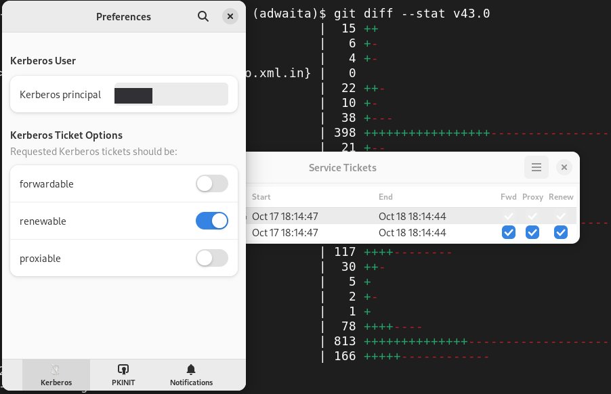Screen dimensions: 611x394
Task: Uncheck Fwd for the second service ticket
Action: point(509,232)
